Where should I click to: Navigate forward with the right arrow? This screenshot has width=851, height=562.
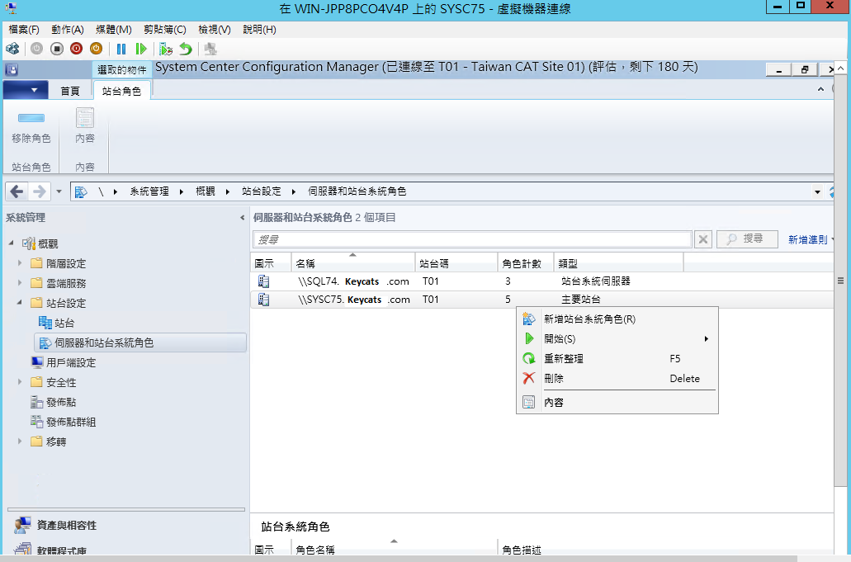click(x=39, y=191)
